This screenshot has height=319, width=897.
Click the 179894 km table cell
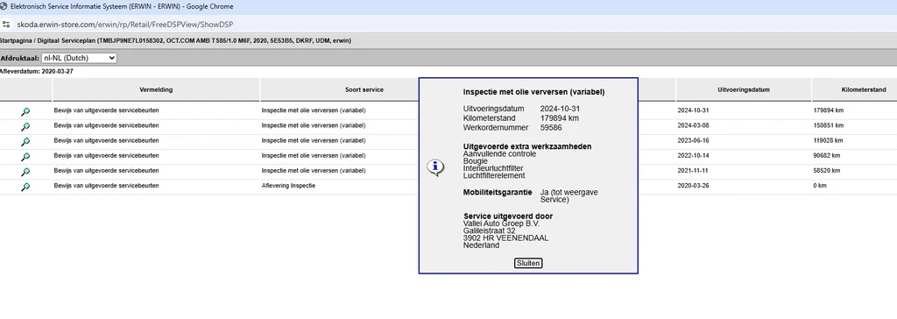[x=829, y=110]
